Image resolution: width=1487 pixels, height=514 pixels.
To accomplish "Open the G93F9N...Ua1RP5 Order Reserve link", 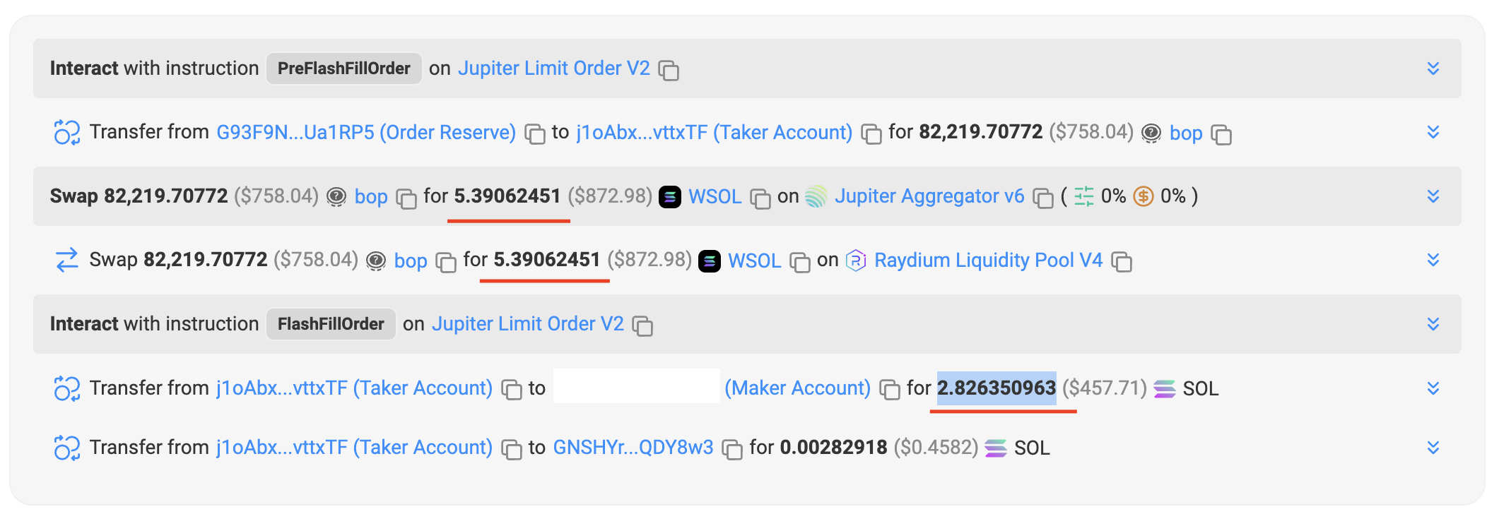I will tap(365, 133).
